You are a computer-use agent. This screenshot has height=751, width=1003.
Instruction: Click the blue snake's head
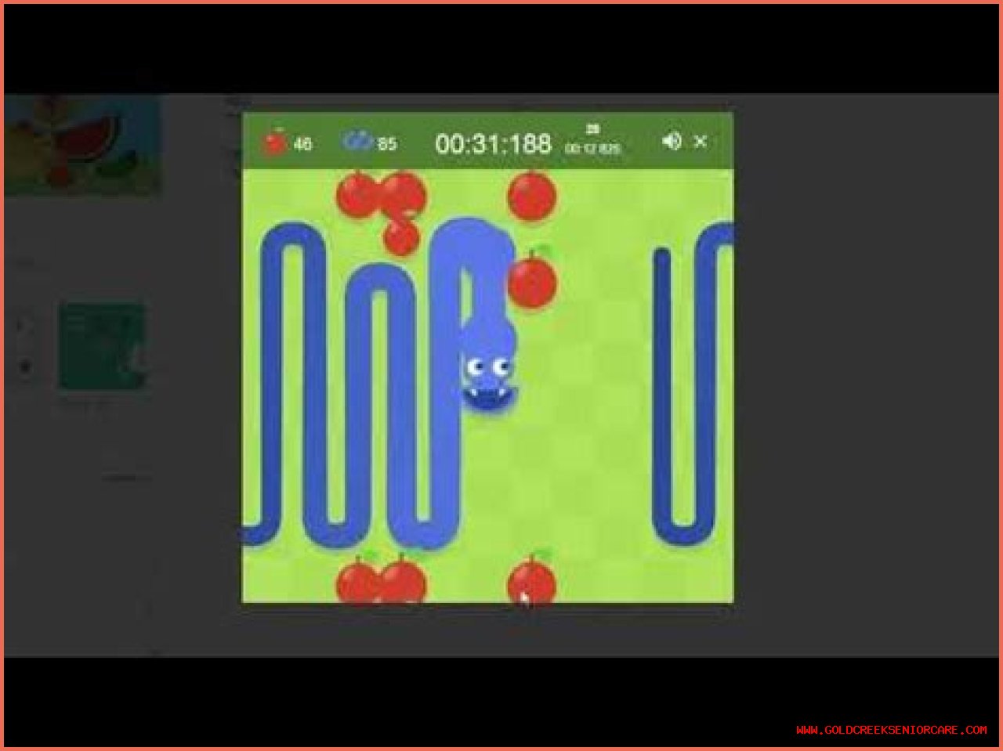(487, 376)
